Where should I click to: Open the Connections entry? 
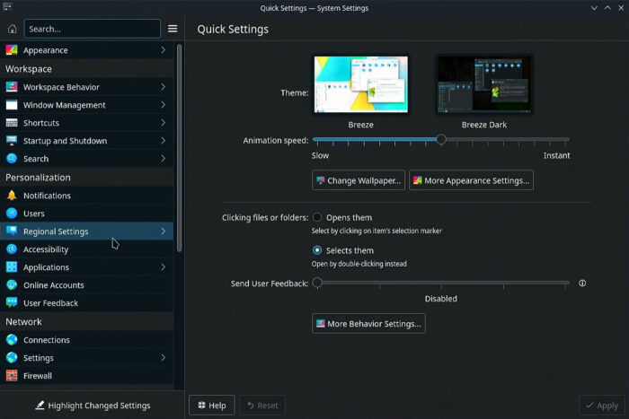point(86,340)
